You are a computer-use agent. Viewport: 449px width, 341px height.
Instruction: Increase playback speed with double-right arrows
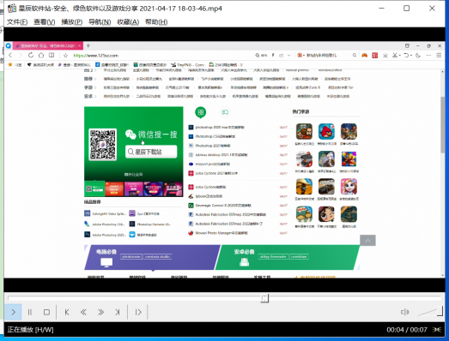click(100, 312)
